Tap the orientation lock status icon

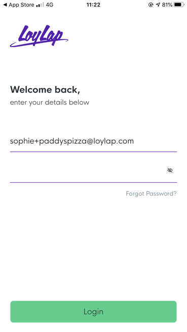point(151,5)
